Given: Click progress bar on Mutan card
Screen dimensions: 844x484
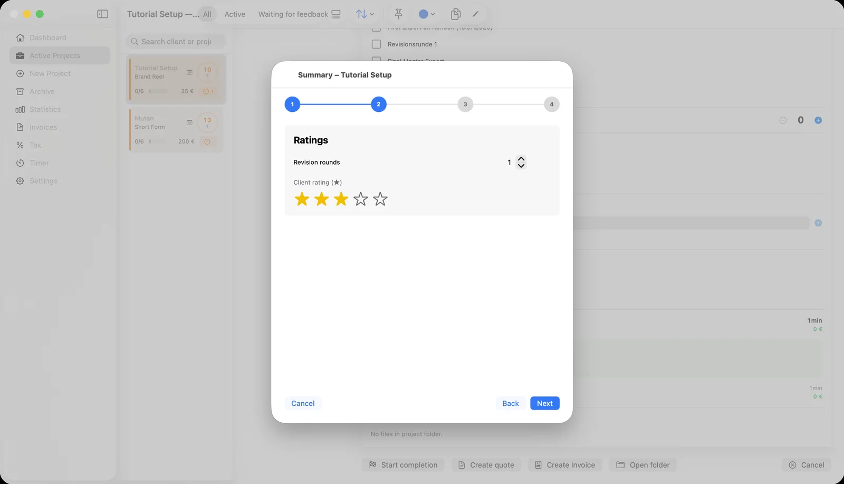Looking at the screenshot, I should point(157,141).
